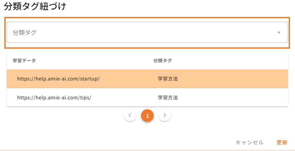Click the 更新 button

282,142
